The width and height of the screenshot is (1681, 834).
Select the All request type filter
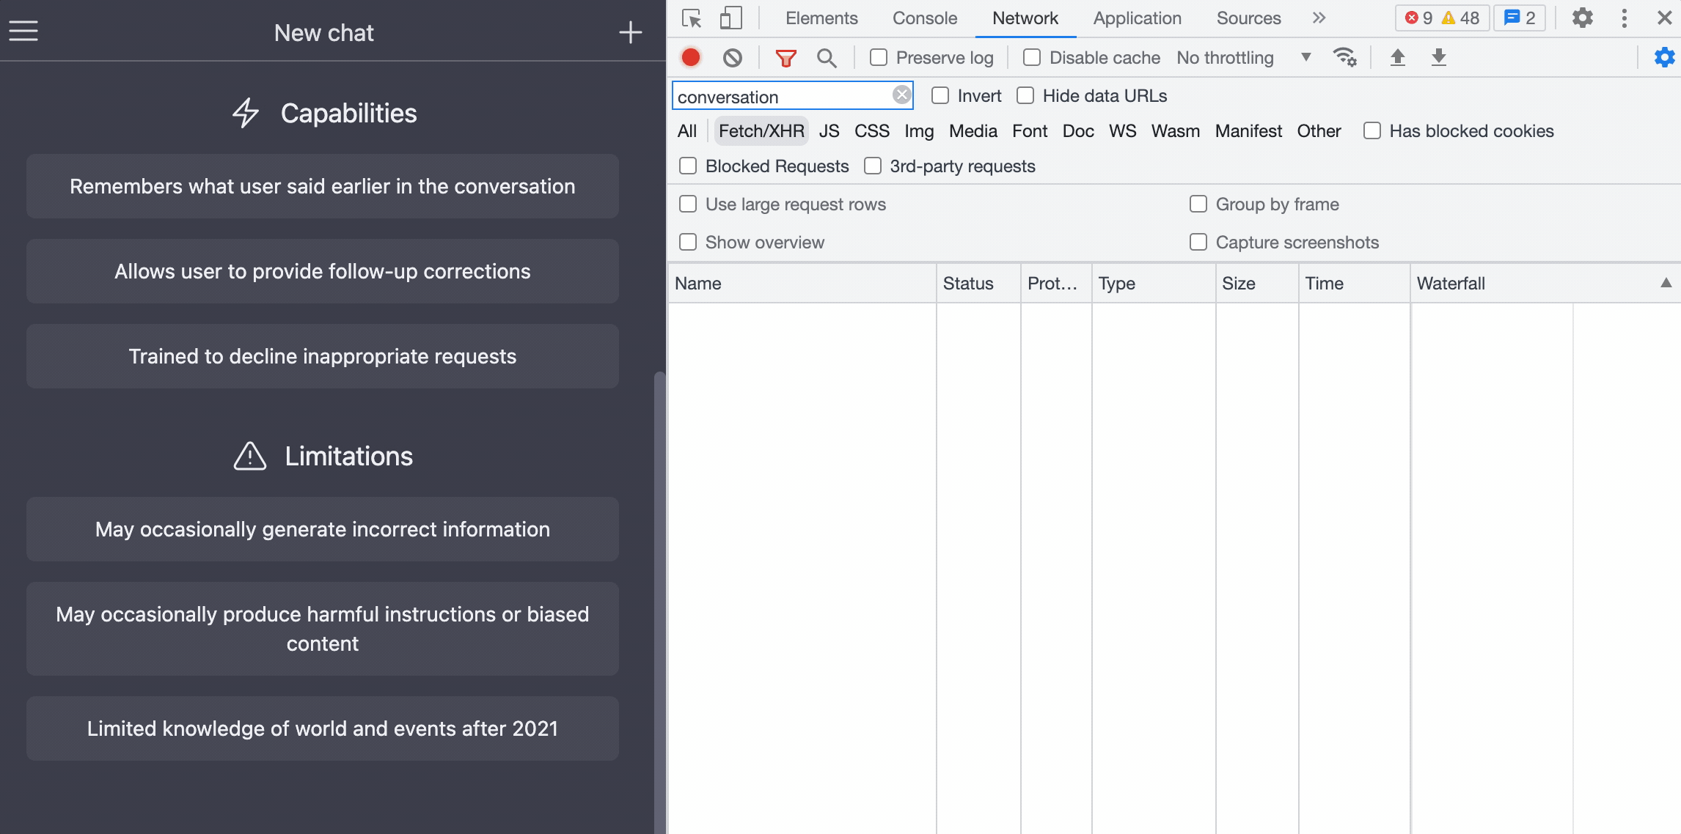(687, 131)
